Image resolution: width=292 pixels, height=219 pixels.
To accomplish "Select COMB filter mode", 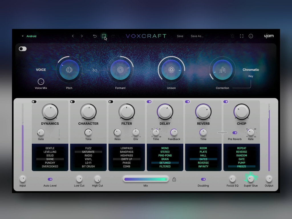I will (x=127, y=167).
